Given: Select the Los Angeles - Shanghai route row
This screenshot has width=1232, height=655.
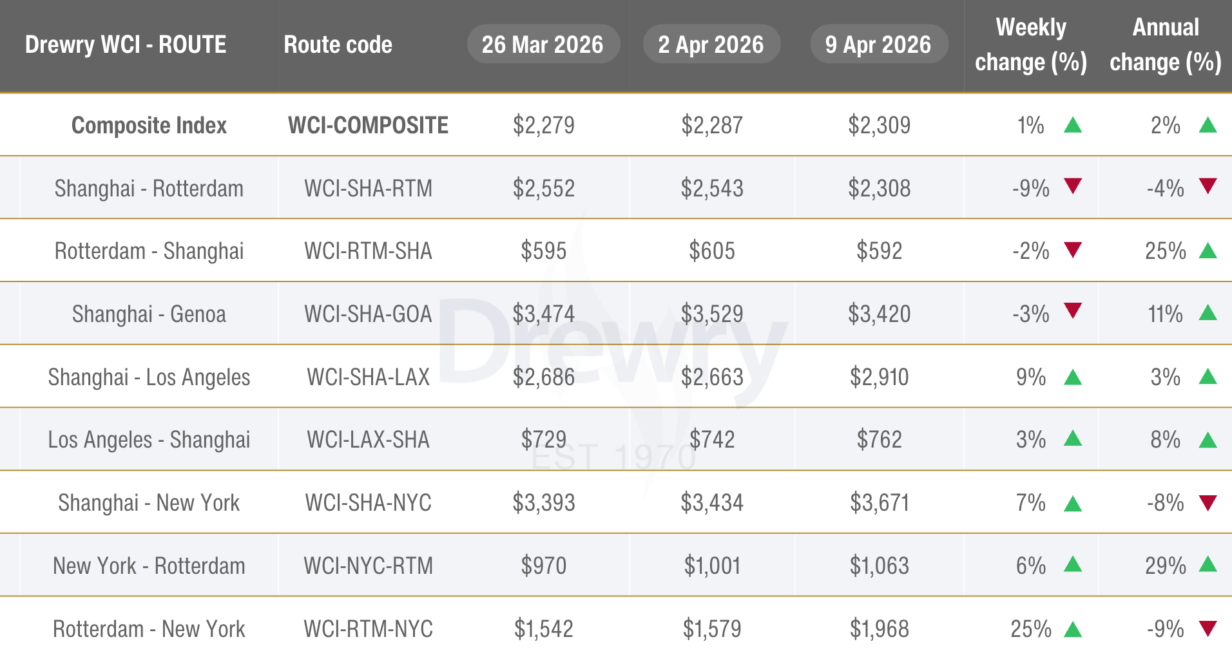Looking at the screenshot, I should 616,439.
